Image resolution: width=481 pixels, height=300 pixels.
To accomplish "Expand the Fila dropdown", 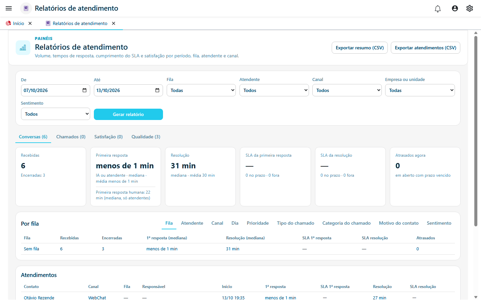I will 201,90.
